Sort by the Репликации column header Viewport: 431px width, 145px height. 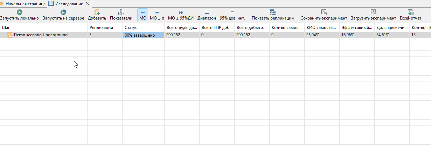point(105,27)
